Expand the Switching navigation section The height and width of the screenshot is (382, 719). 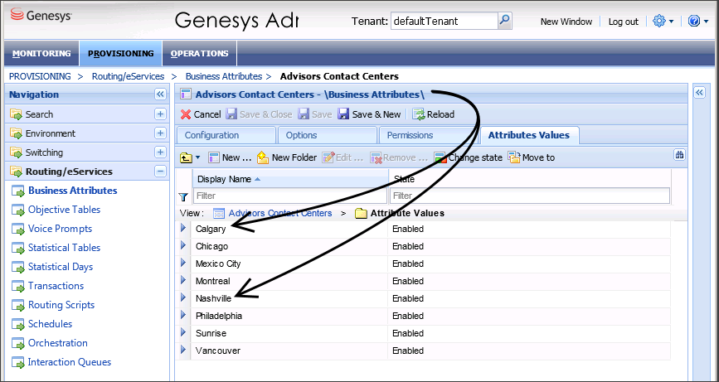coord(160,152)
